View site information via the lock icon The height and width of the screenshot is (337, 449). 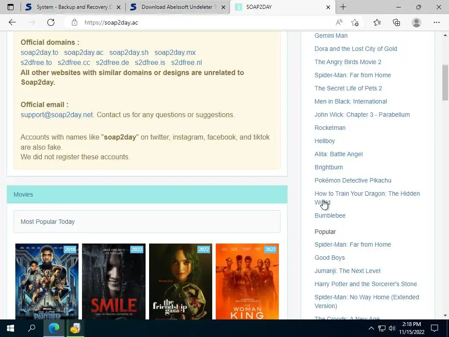point(75,22)
